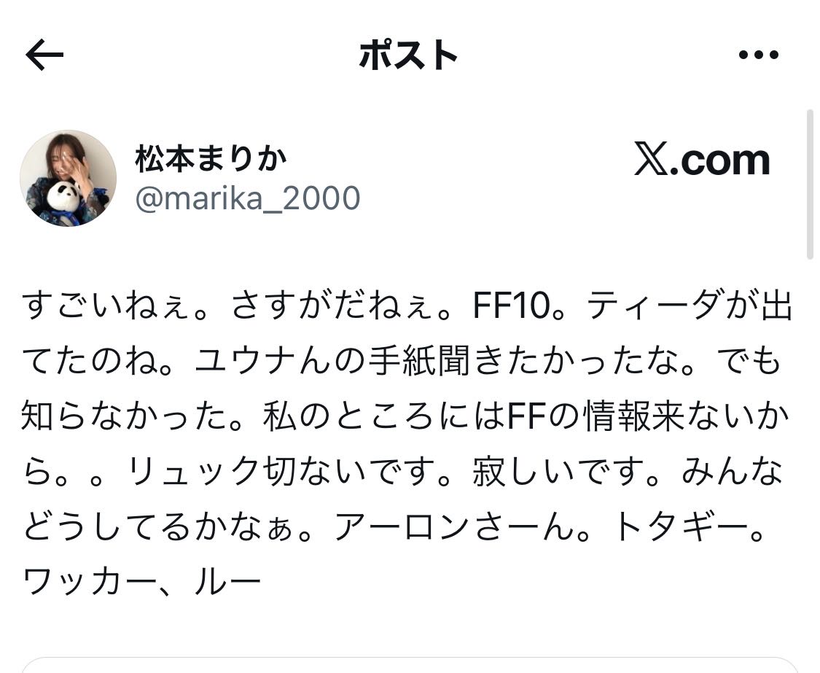The image size is (820, 673).
Task: Click the post's first line starting すごいねぇ
Action: coord(407,305)
